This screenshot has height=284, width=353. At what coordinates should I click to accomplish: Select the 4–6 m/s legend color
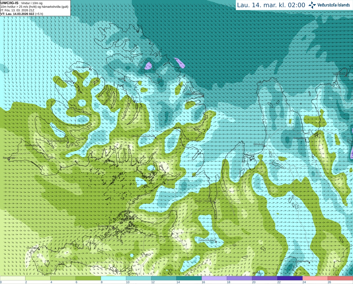coord(63,278)
